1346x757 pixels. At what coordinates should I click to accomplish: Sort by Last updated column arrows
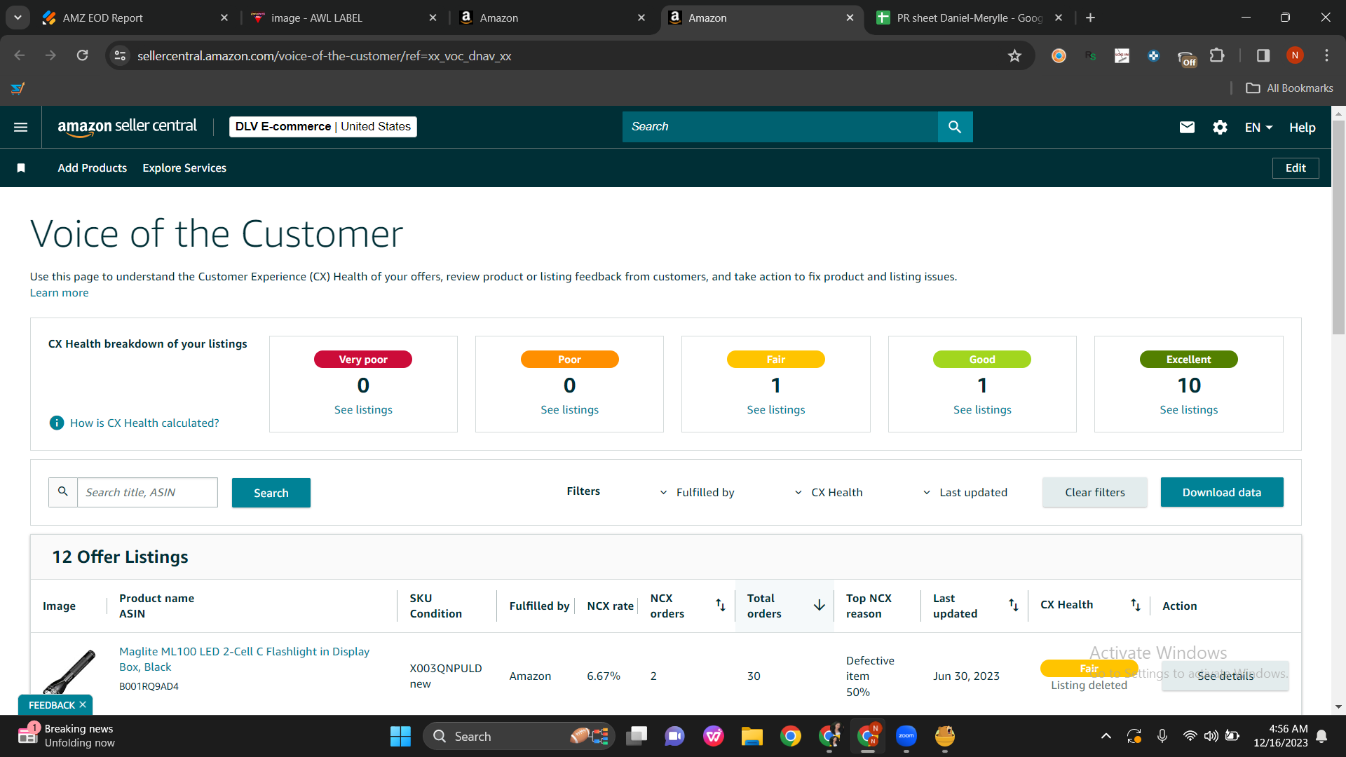1013,605
